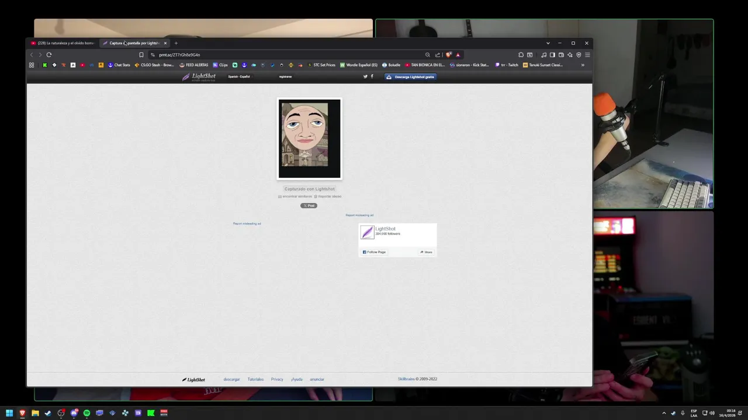This screenshot has width=748, height=420.
Task: Open a new tab with the plus button
Action: pos(176,43)
